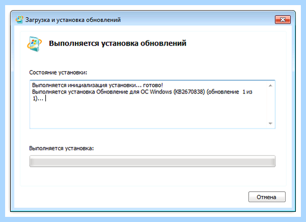Click the line Выполняется инициализация установки... готово!

coord(97,85)
